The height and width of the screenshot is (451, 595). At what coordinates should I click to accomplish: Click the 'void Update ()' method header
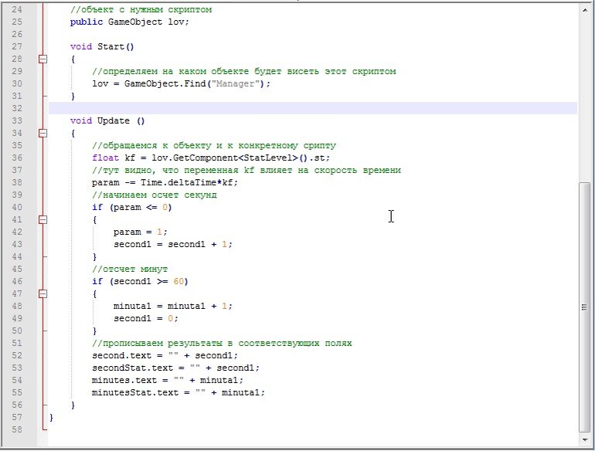coord(107,121)
